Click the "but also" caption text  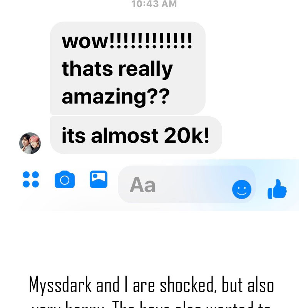click(248, 284)
